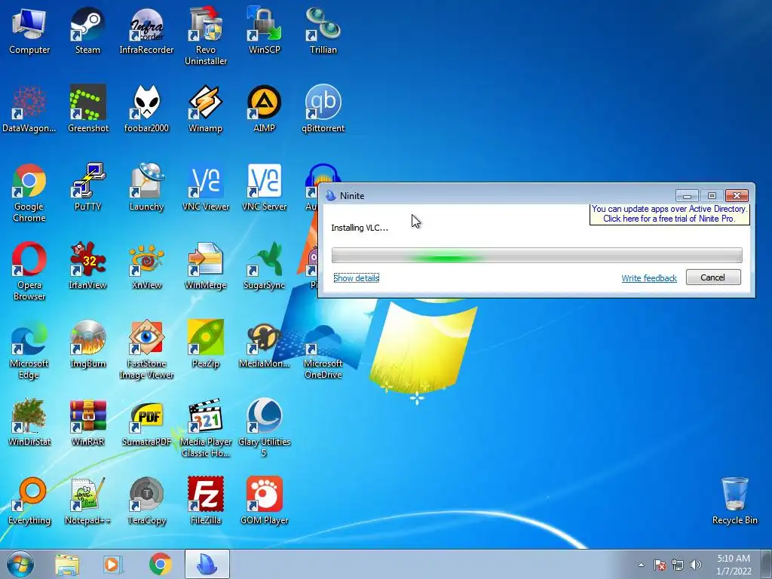Viewport: 772px width, 579px height.
Task: Select the AIMP desktop icon
Action: tap(264, 109)
